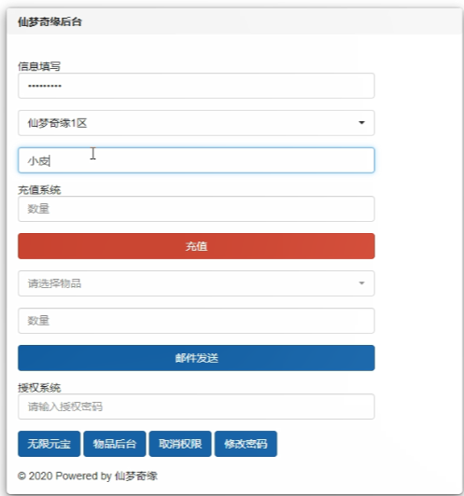
Task: Click the 数量 field above 邮件发送
Action: 196,321
